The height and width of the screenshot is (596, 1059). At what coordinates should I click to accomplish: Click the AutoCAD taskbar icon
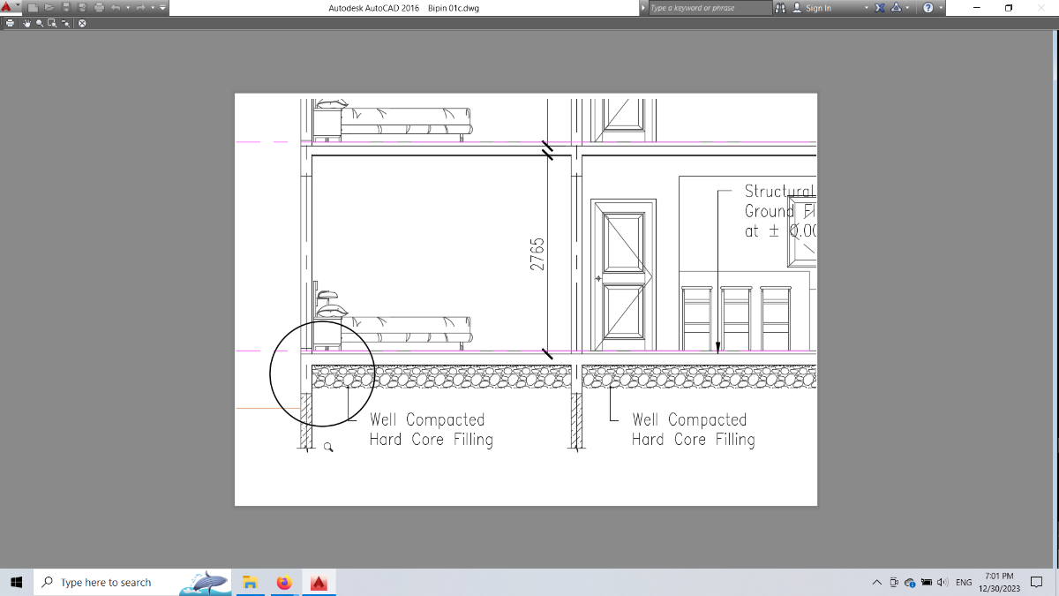click(319, 583)
